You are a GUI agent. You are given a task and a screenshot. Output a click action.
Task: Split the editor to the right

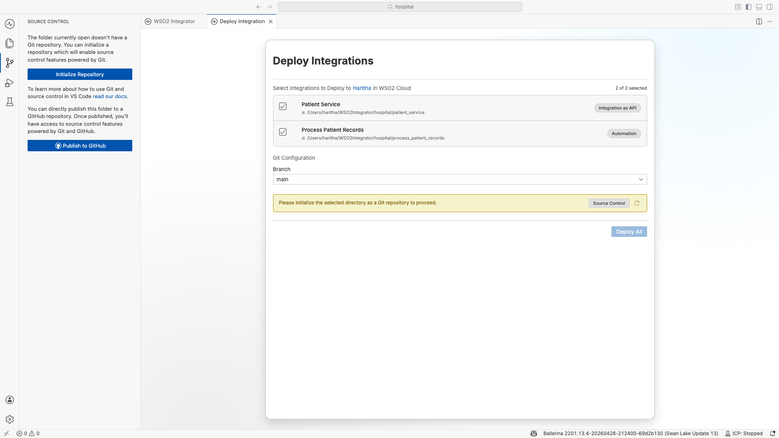(x=759, y=21)
